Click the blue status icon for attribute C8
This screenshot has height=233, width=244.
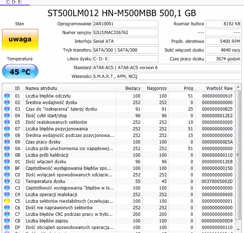pos(7,221)
